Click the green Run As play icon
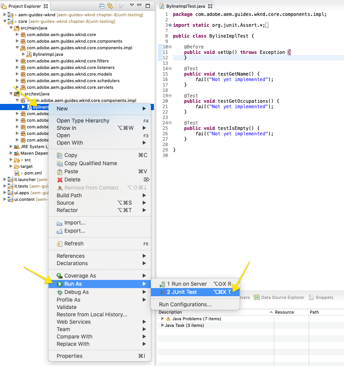Screen dimensions: 344x366 click(60, 284)
